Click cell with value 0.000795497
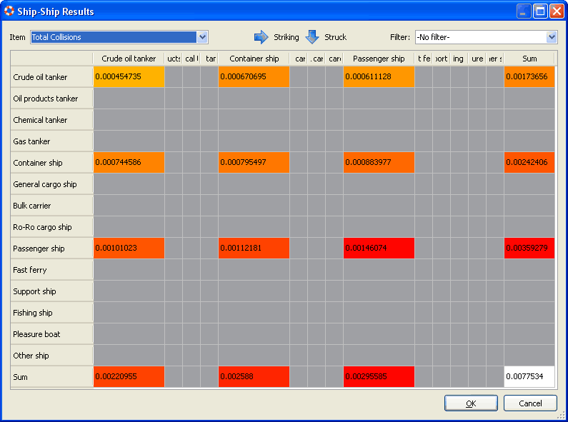This screenshot has width=568, height=422. click(254, 163)
